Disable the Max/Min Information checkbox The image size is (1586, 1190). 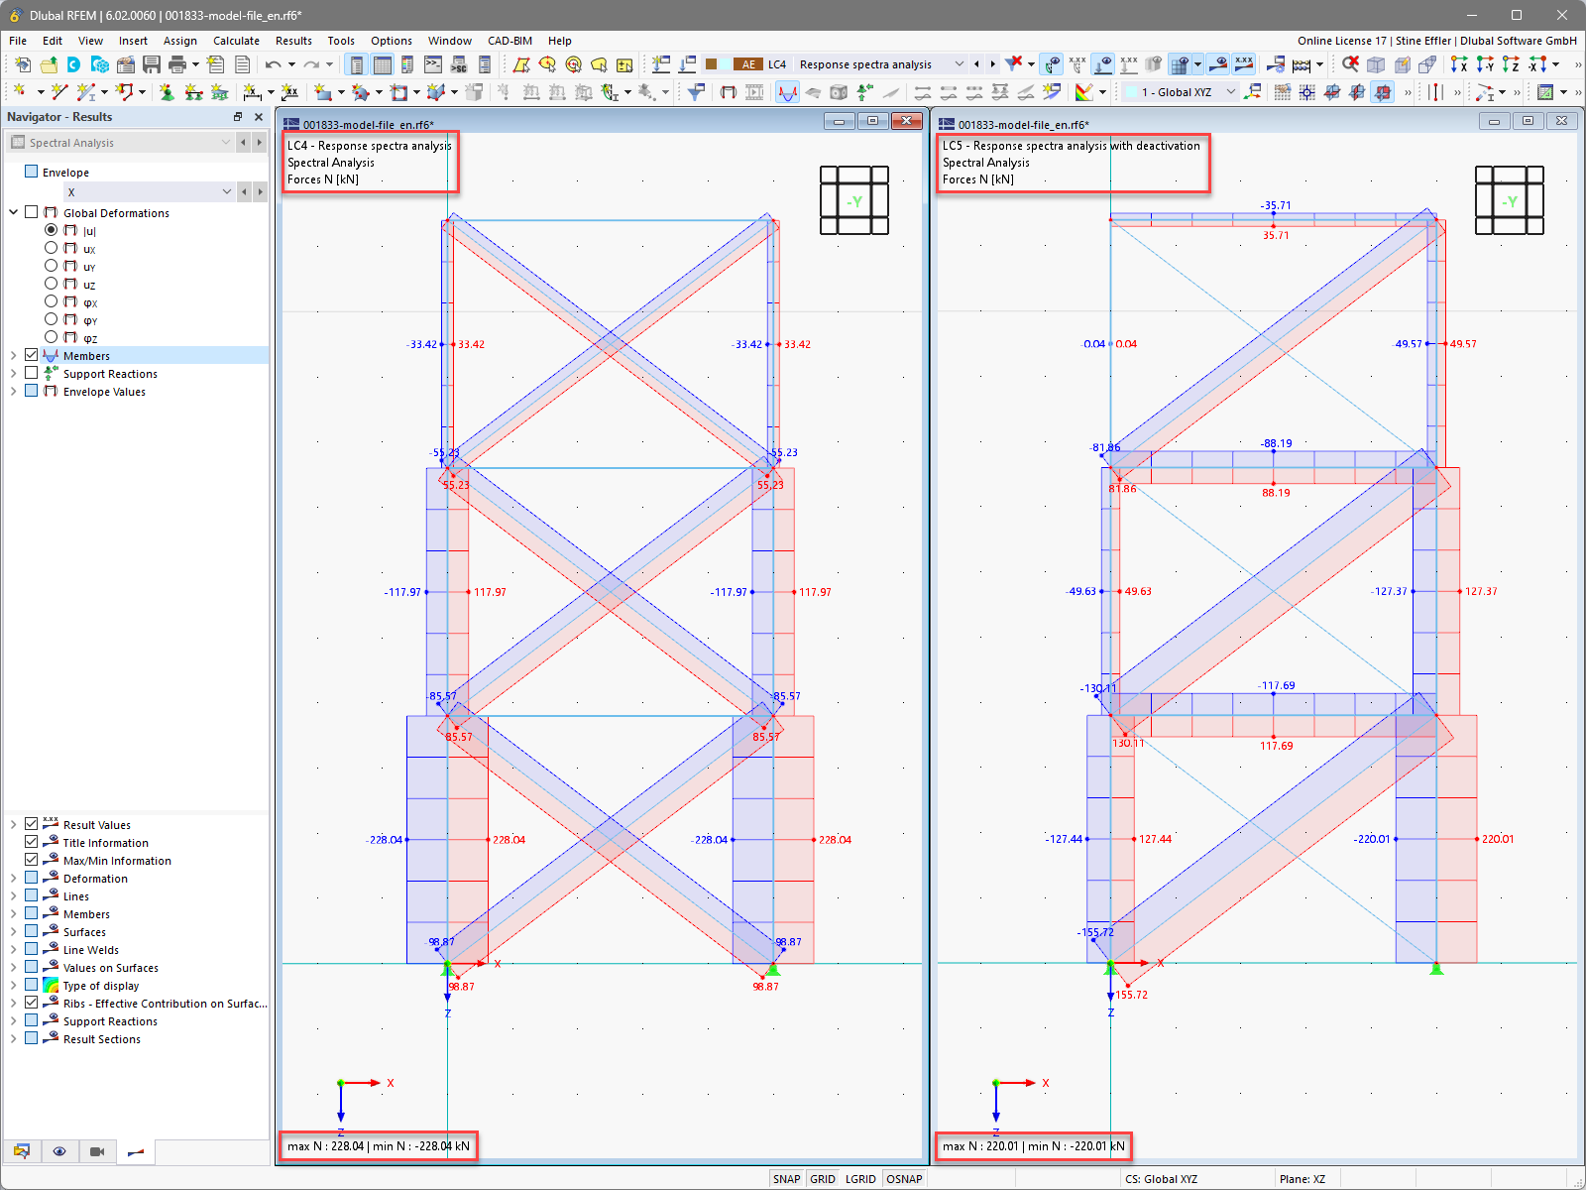31,860
